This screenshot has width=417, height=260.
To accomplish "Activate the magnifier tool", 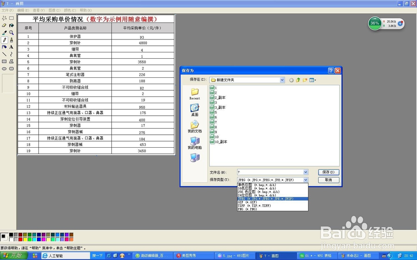I will coord(11,32).
